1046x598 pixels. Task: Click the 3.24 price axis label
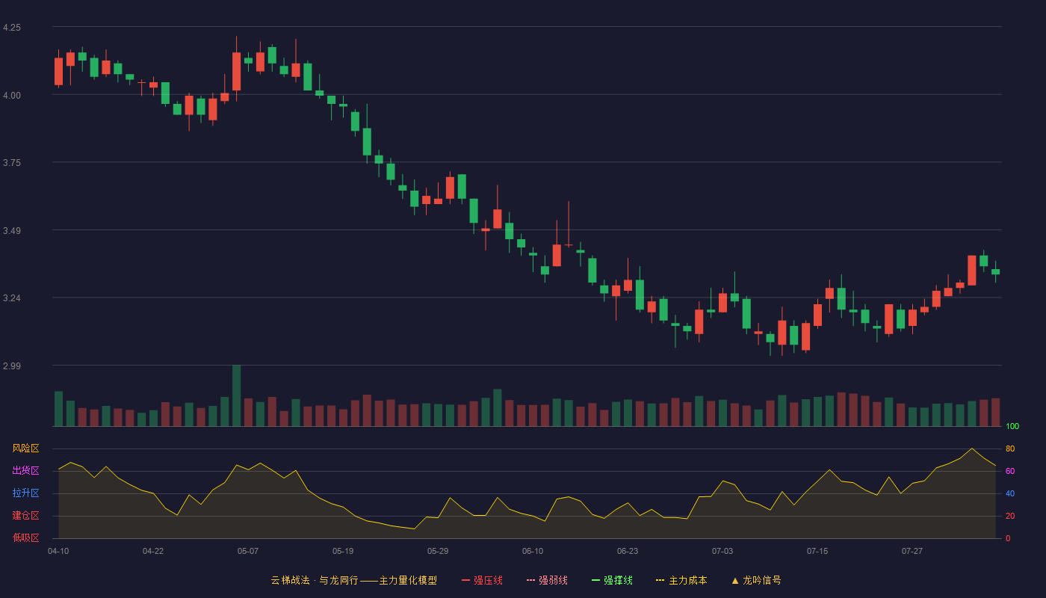tap(12, 298)
